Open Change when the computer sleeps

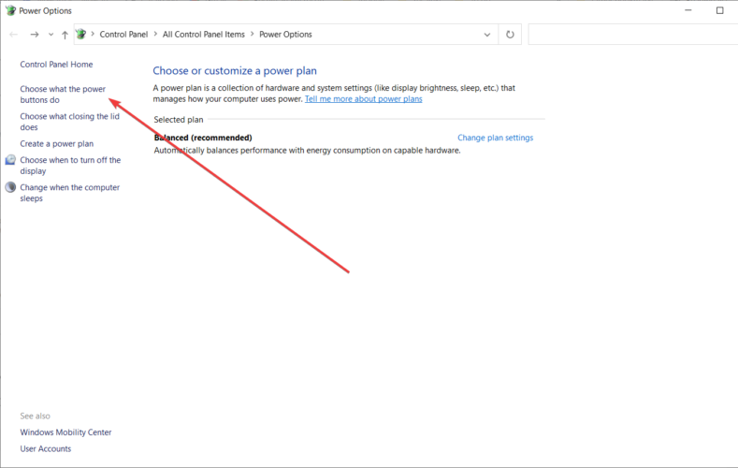69,193
